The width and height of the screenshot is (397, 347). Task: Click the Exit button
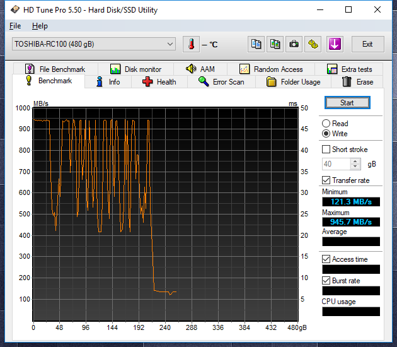(367, 44)
